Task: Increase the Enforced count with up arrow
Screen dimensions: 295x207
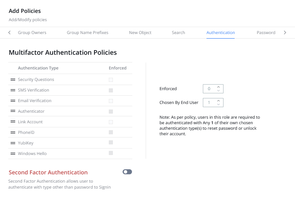Action: [x=218, y=87]
